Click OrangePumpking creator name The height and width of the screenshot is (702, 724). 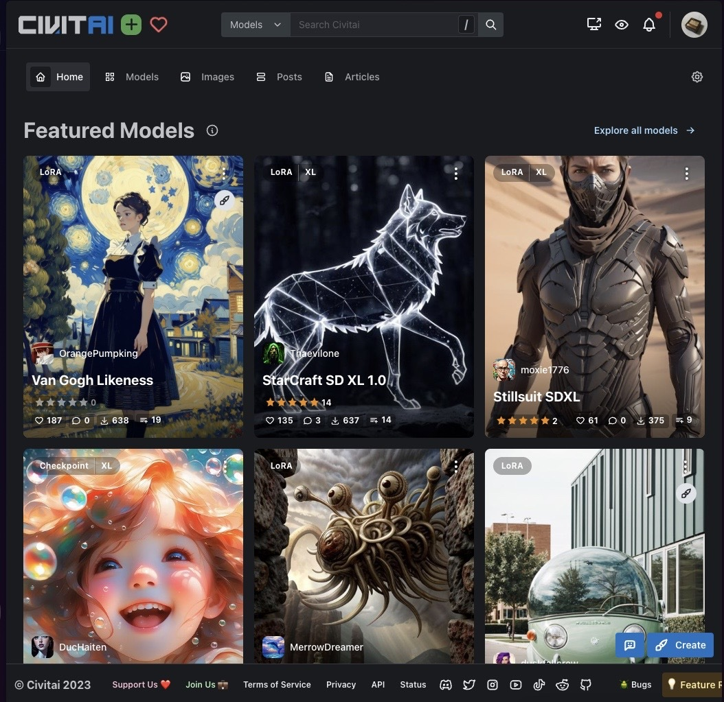pos(98,353)
